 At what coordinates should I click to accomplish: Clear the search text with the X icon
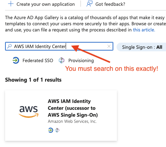109,46
